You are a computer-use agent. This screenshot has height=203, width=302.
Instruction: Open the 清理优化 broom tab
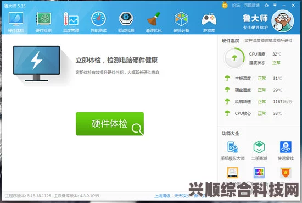coord(154,22)
